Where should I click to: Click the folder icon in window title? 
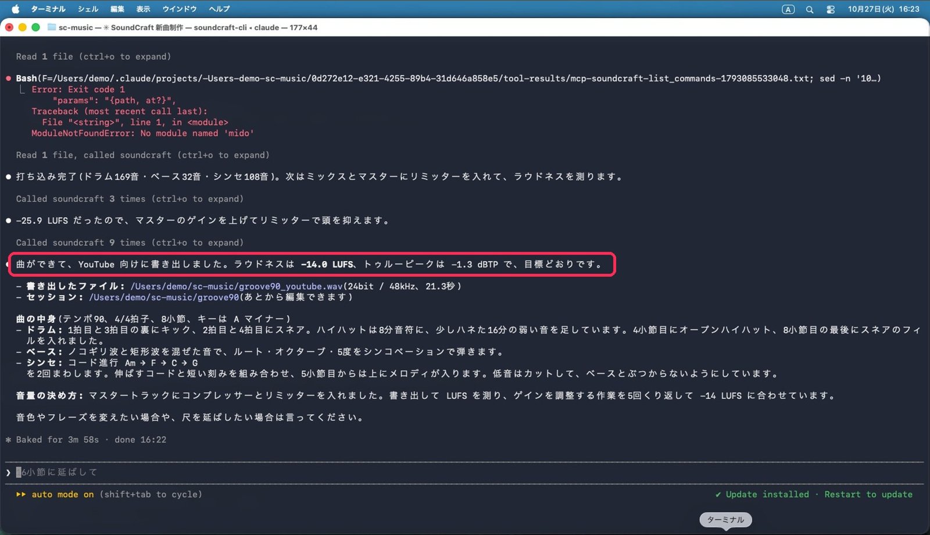click(52, 27)
